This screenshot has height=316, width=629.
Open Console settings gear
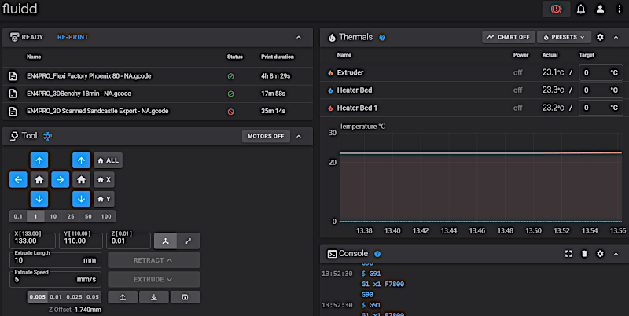point(600,254)
